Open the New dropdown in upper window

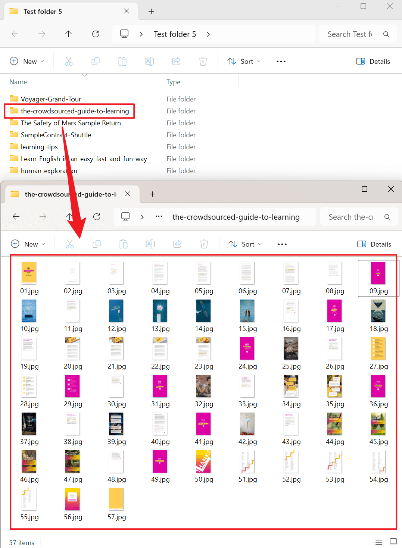click(27, 61)
